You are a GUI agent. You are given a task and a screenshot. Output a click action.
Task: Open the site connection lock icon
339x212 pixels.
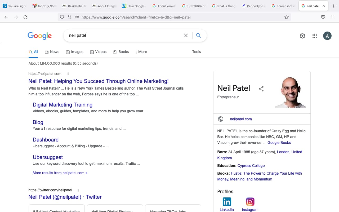point(69,17)
